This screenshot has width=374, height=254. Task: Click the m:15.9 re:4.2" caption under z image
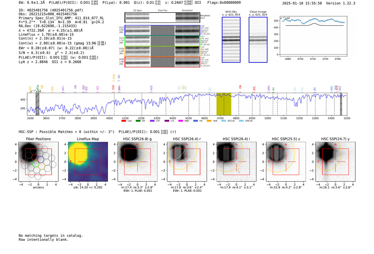click(x=286, y=187)
